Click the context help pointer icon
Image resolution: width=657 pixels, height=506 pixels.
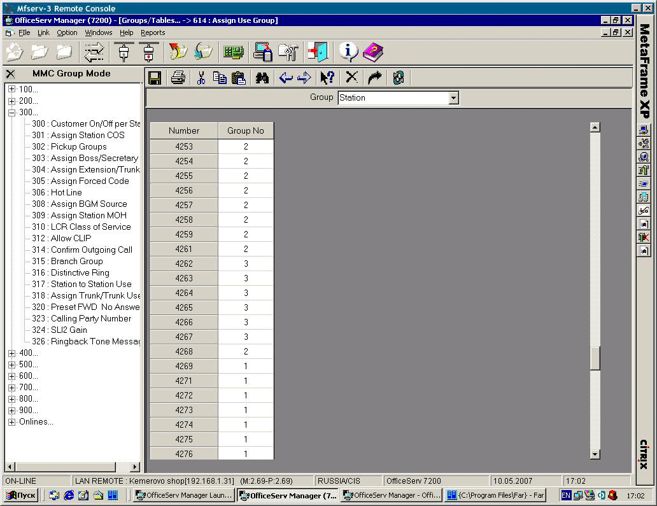pos(327,78)
